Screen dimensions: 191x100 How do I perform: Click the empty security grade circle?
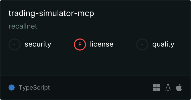point(15,44)
